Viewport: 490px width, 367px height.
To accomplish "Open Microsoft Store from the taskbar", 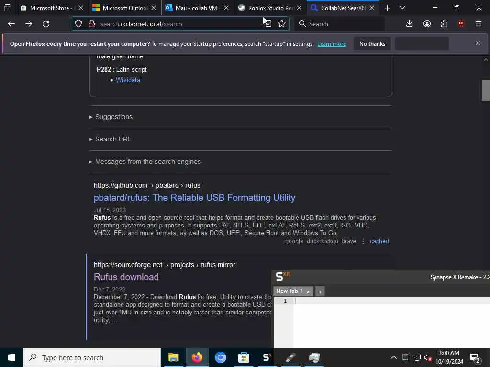I will (244, 357).
